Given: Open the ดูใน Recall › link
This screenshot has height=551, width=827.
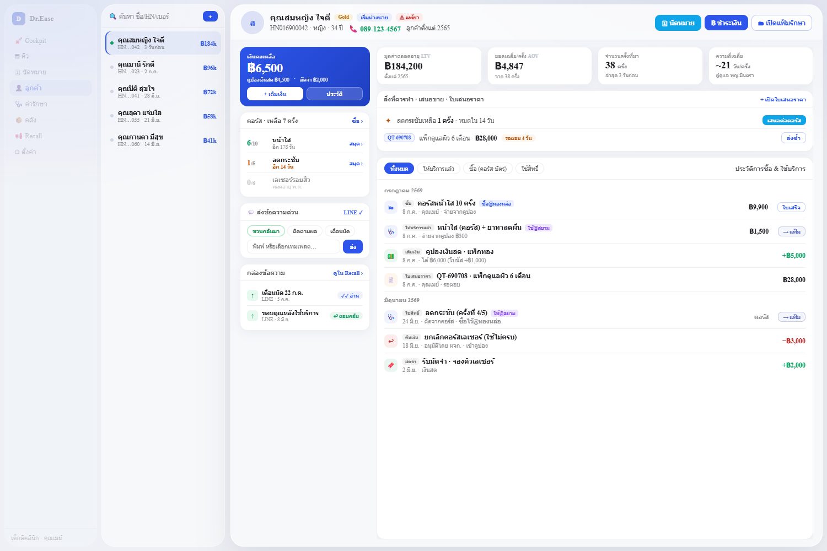Looking at the screenshot, I should 348,273.
